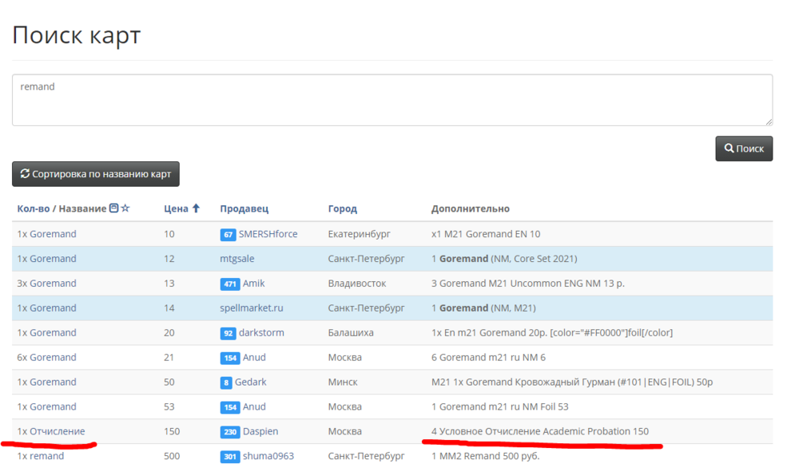Click the card image icon in name header
Screen dimensions: 799x468
point(114,208)
